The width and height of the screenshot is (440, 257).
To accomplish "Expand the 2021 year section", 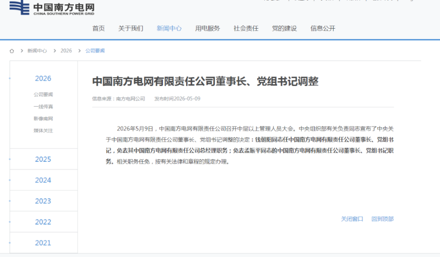I will point(43,243).
